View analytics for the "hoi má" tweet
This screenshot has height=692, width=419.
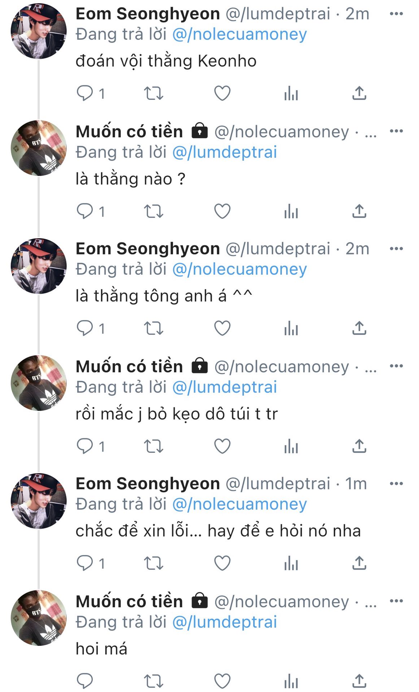coord(291,681)
